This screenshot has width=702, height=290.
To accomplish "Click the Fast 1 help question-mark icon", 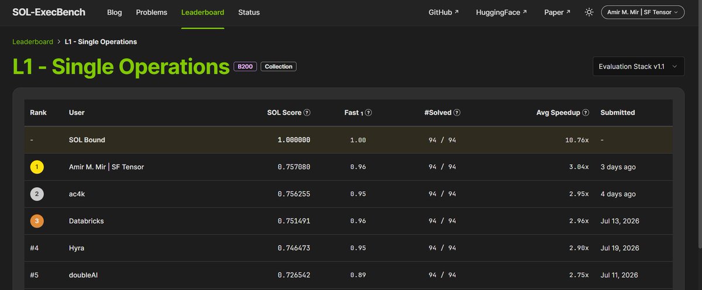I will (369, 113).
